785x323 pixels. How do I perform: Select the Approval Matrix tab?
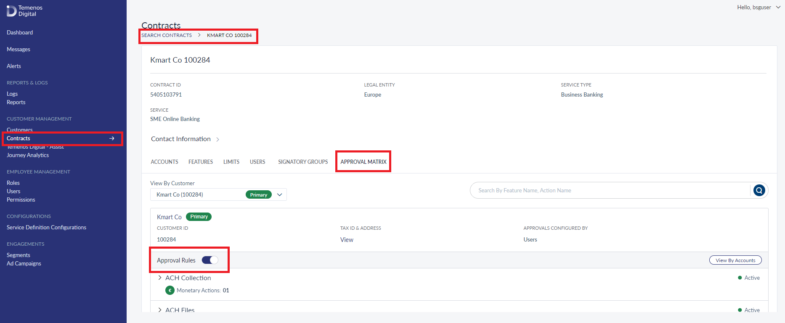(363, 162)
